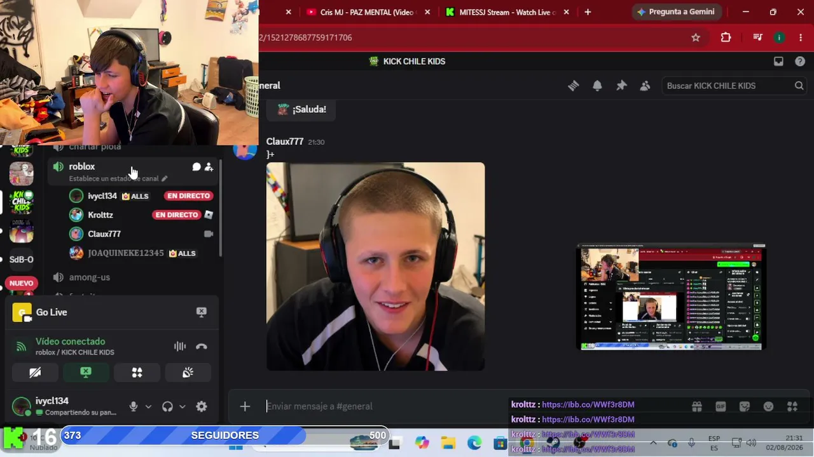The height and width of the screenshot is (457, 814).
Task: Open Discord help question mark icon
Action: 800,62
